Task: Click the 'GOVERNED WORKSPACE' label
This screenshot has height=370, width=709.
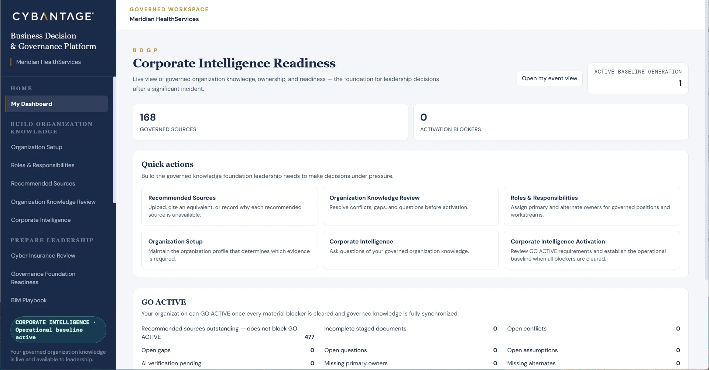Action: (169, 9)
